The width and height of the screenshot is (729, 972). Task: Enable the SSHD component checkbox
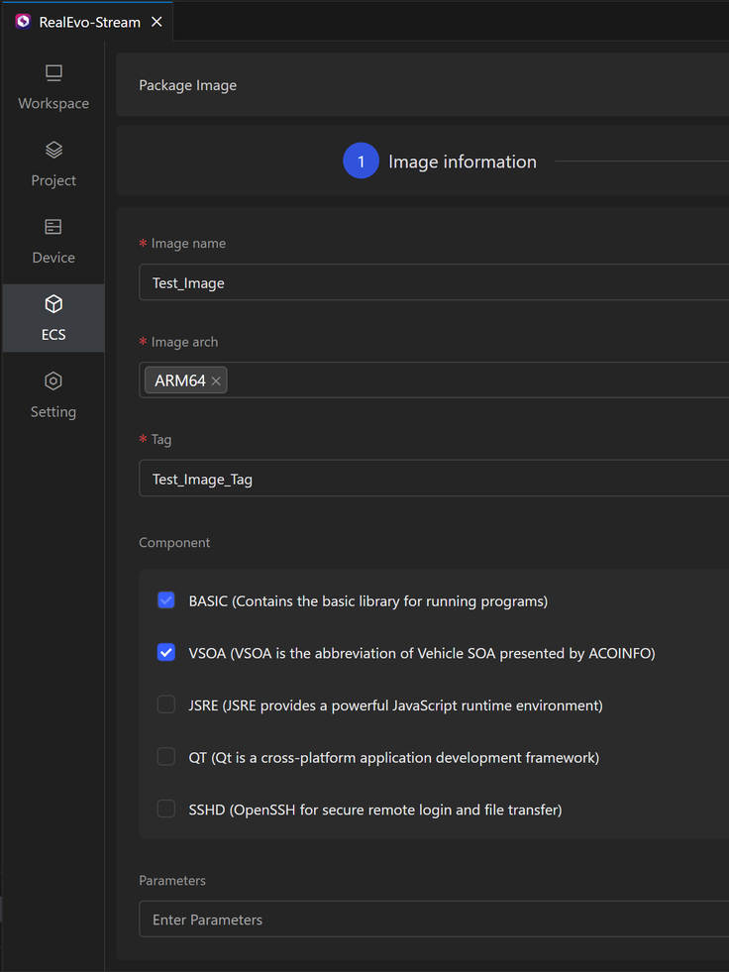(x=165, y=809)
